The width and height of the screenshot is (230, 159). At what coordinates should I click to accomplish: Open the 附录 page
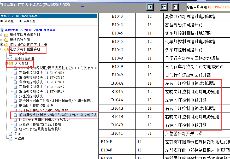[x=18, y=134]
